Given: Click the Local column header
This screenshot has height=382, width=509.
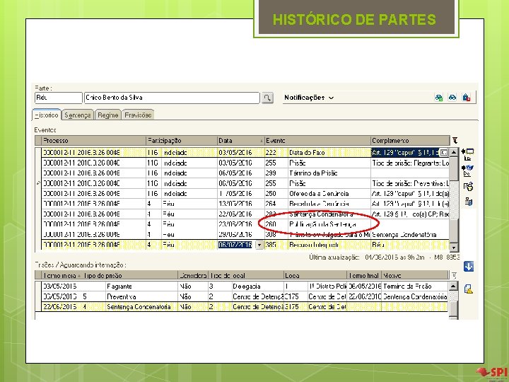Looking at the screenshot, I should [315, 275].
